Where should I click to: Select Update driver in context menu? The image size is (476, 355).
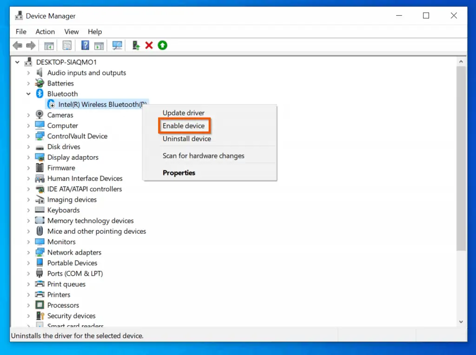click(184, 113)
